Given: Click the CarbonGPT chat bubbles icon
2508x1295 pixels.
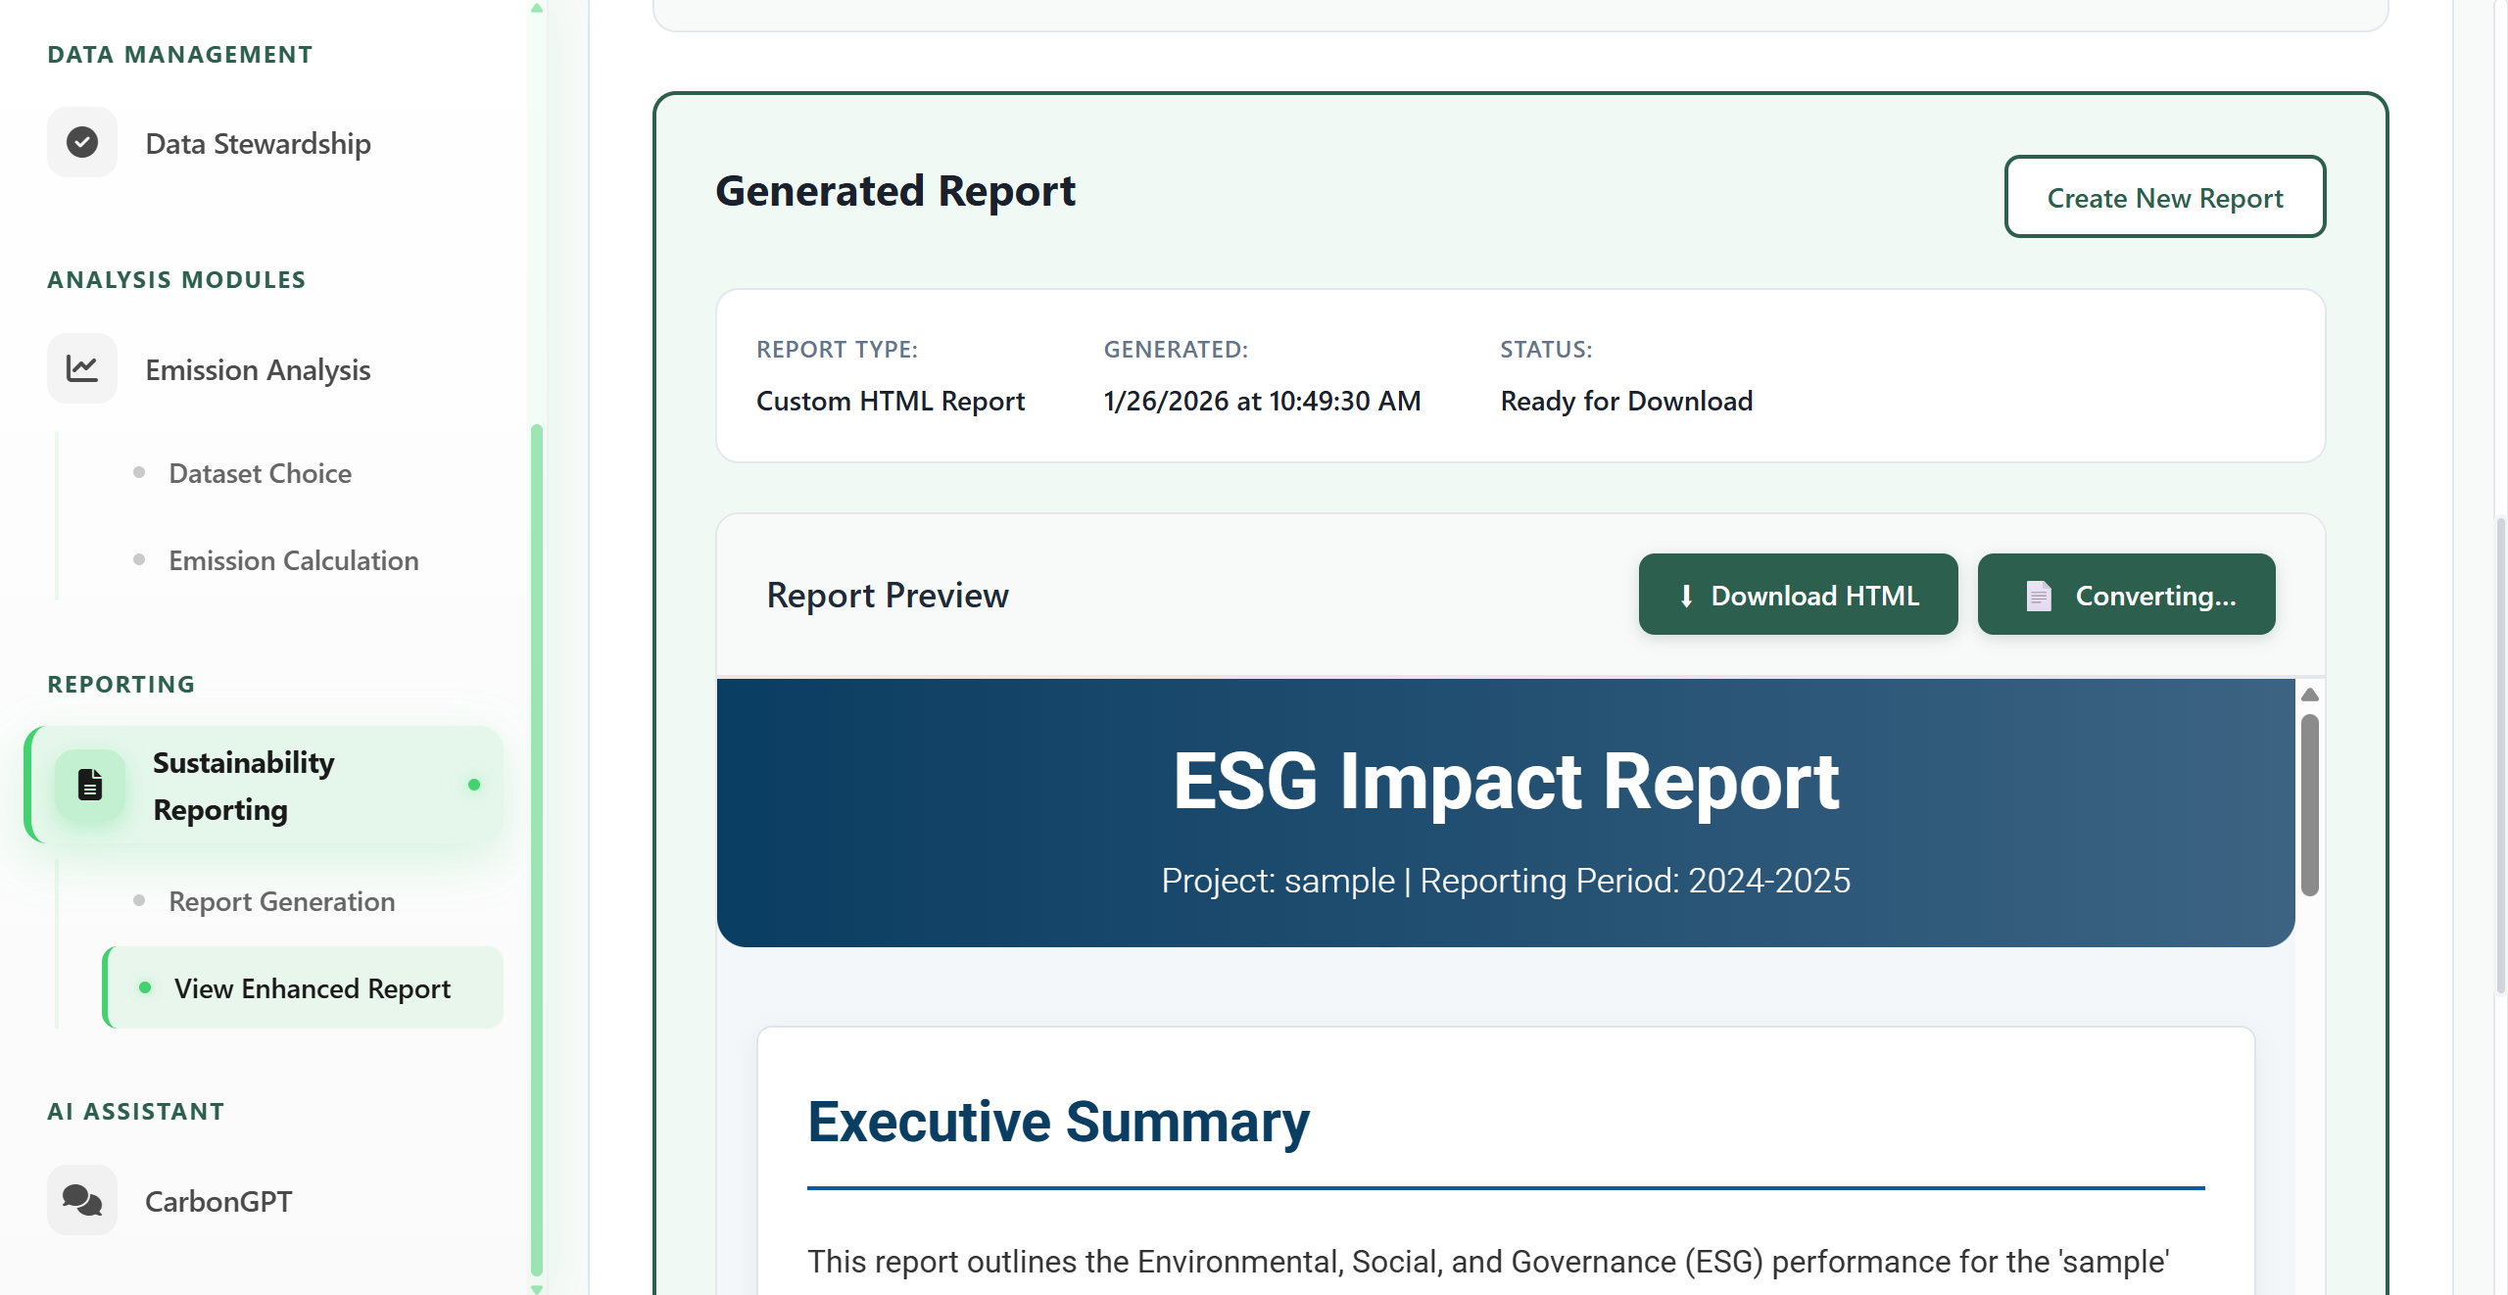Looking at the screenshot, I should [82, 1200].
